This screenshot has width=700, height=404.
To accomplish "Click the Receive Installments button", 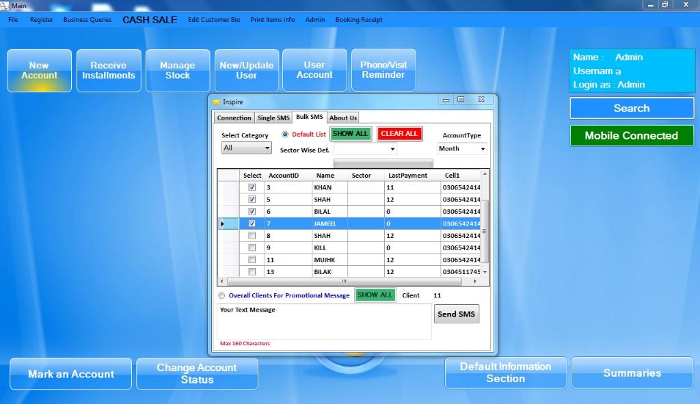I will (109, 70).
